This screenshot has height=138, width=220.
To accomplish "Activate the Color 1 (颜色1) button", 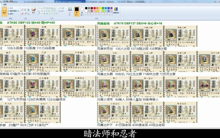I will pyautogui.click(x=77, y=11).
